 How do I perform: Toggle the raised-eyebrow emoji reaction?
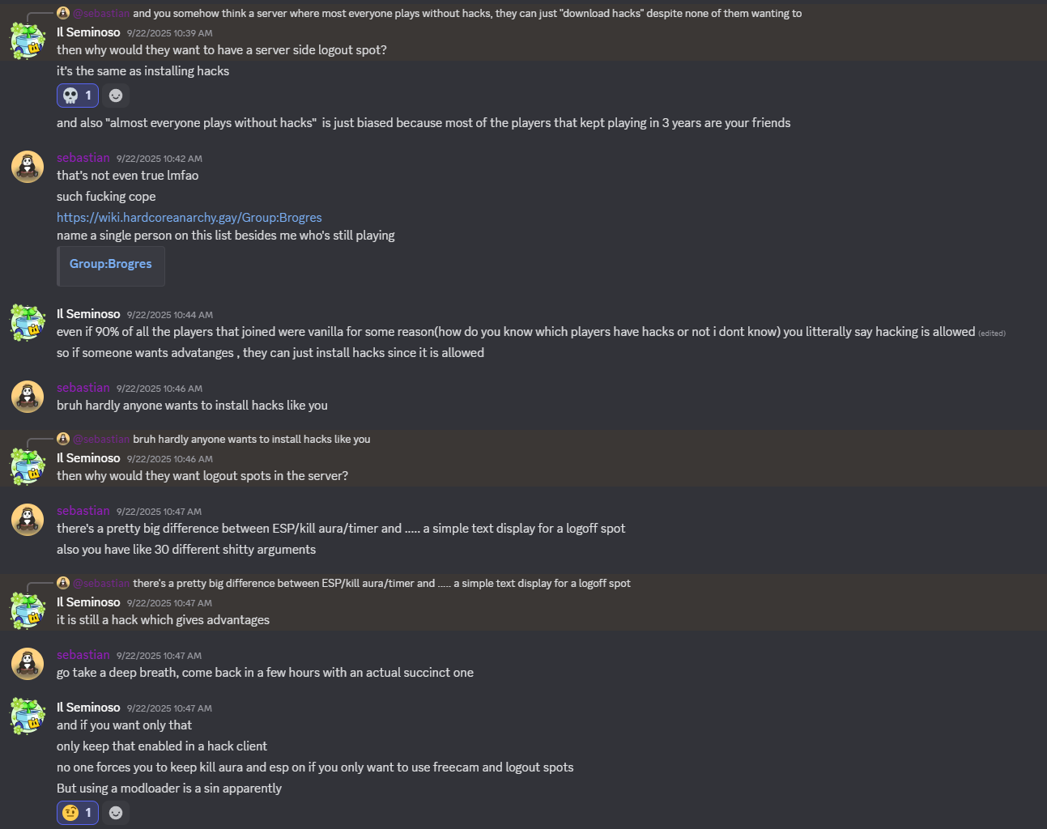[x=78, y=812]
